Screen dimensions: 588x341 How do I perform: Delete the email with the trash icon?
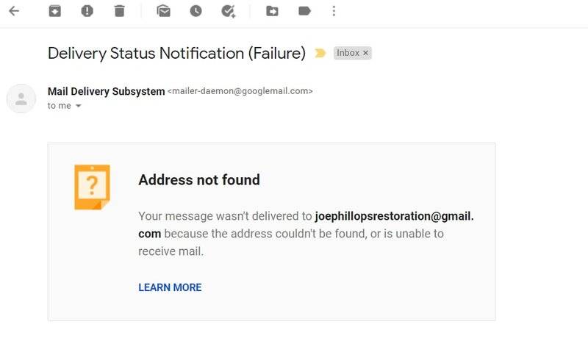tap(119, 11)
